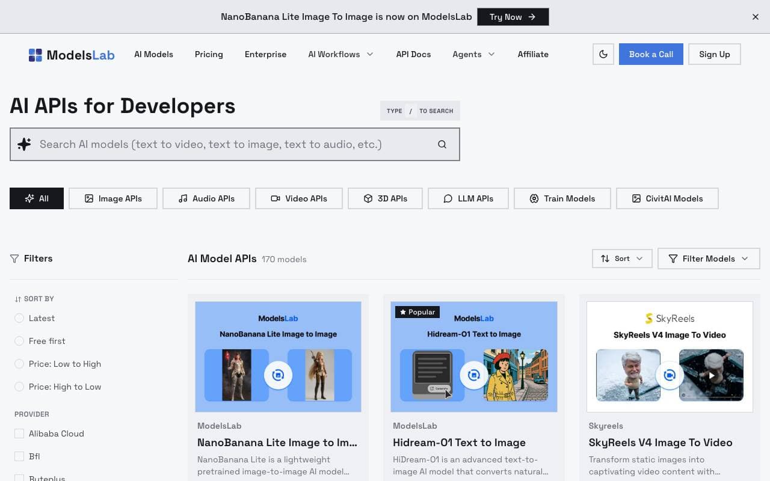Click the '170 models' count text
This screenshot has width=770, height=481.
[284, 259]
